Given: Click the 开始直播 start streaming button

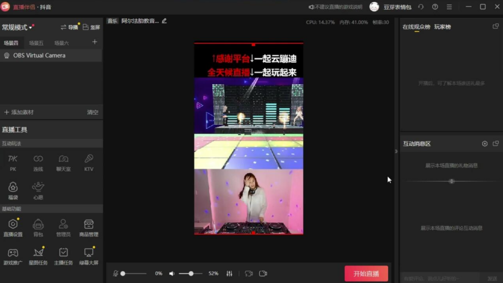Looking at the screenshot, I should click(366, 274).
